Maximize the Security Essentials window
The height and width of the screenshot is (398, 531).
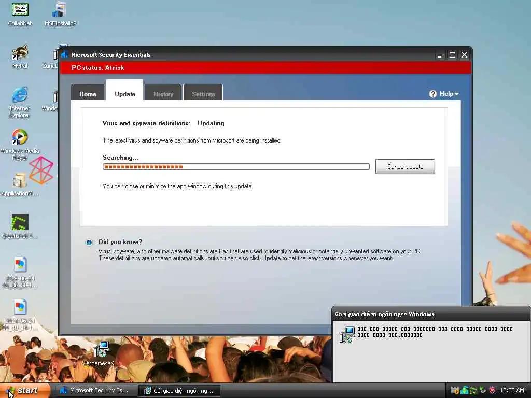pos(452,55)
